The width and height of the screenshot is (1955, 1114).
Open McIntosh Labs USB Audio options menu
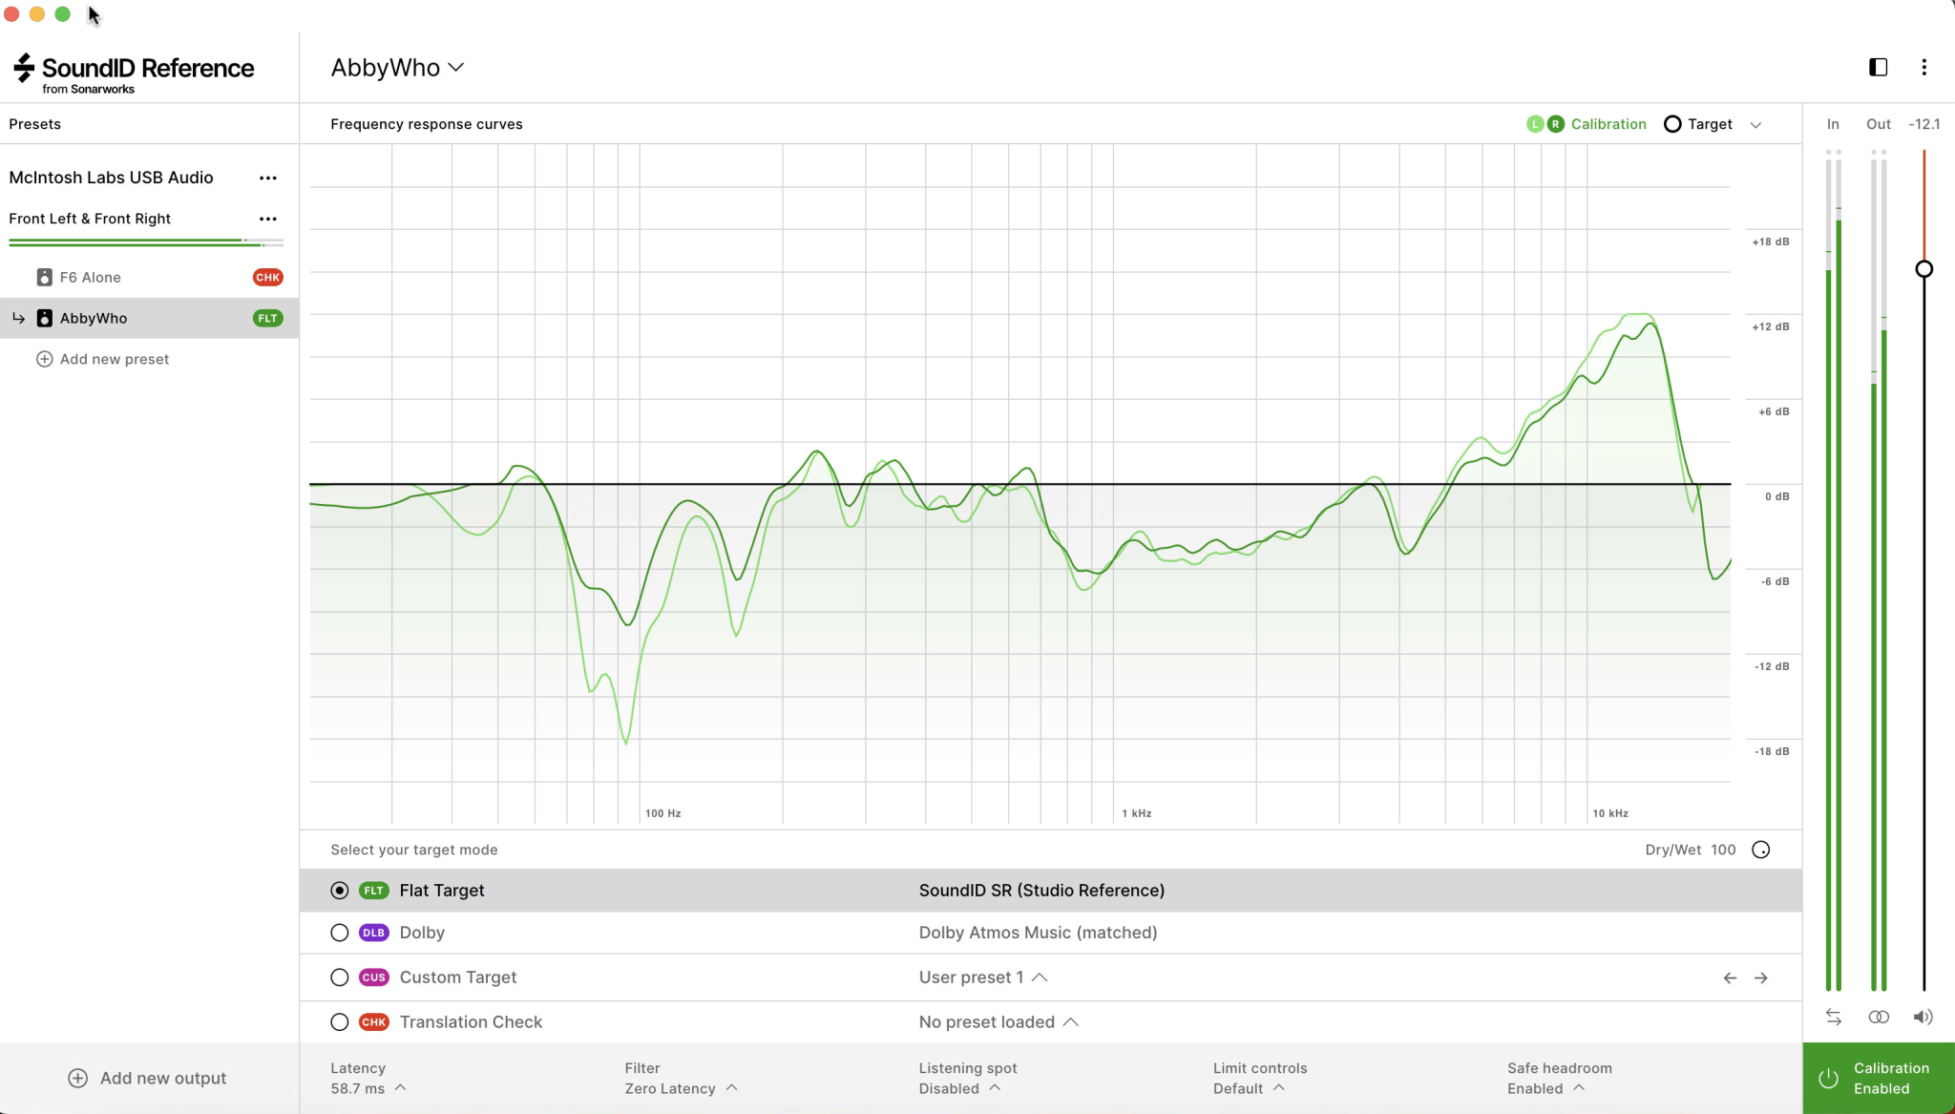[268, 179]
